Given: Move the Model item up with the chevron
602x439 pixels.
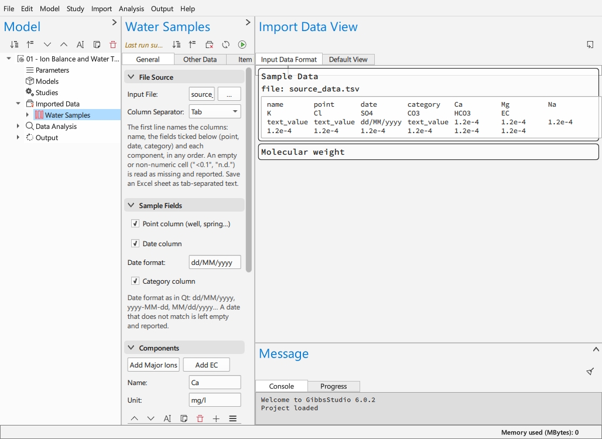Looking at the screenshot, I should [64, 45].
